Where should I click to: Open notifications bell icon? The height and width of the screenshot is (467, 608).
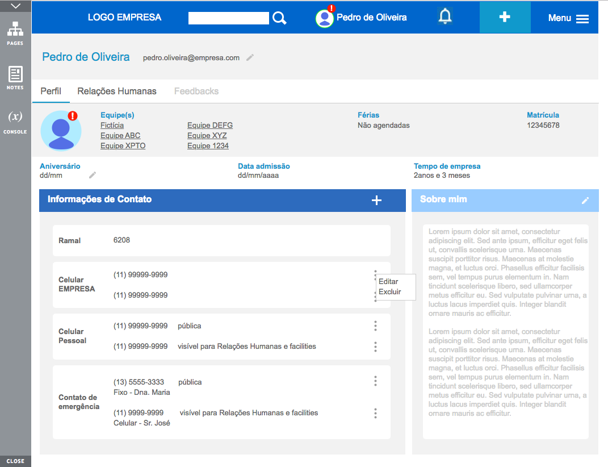click(x=445, y=17)
